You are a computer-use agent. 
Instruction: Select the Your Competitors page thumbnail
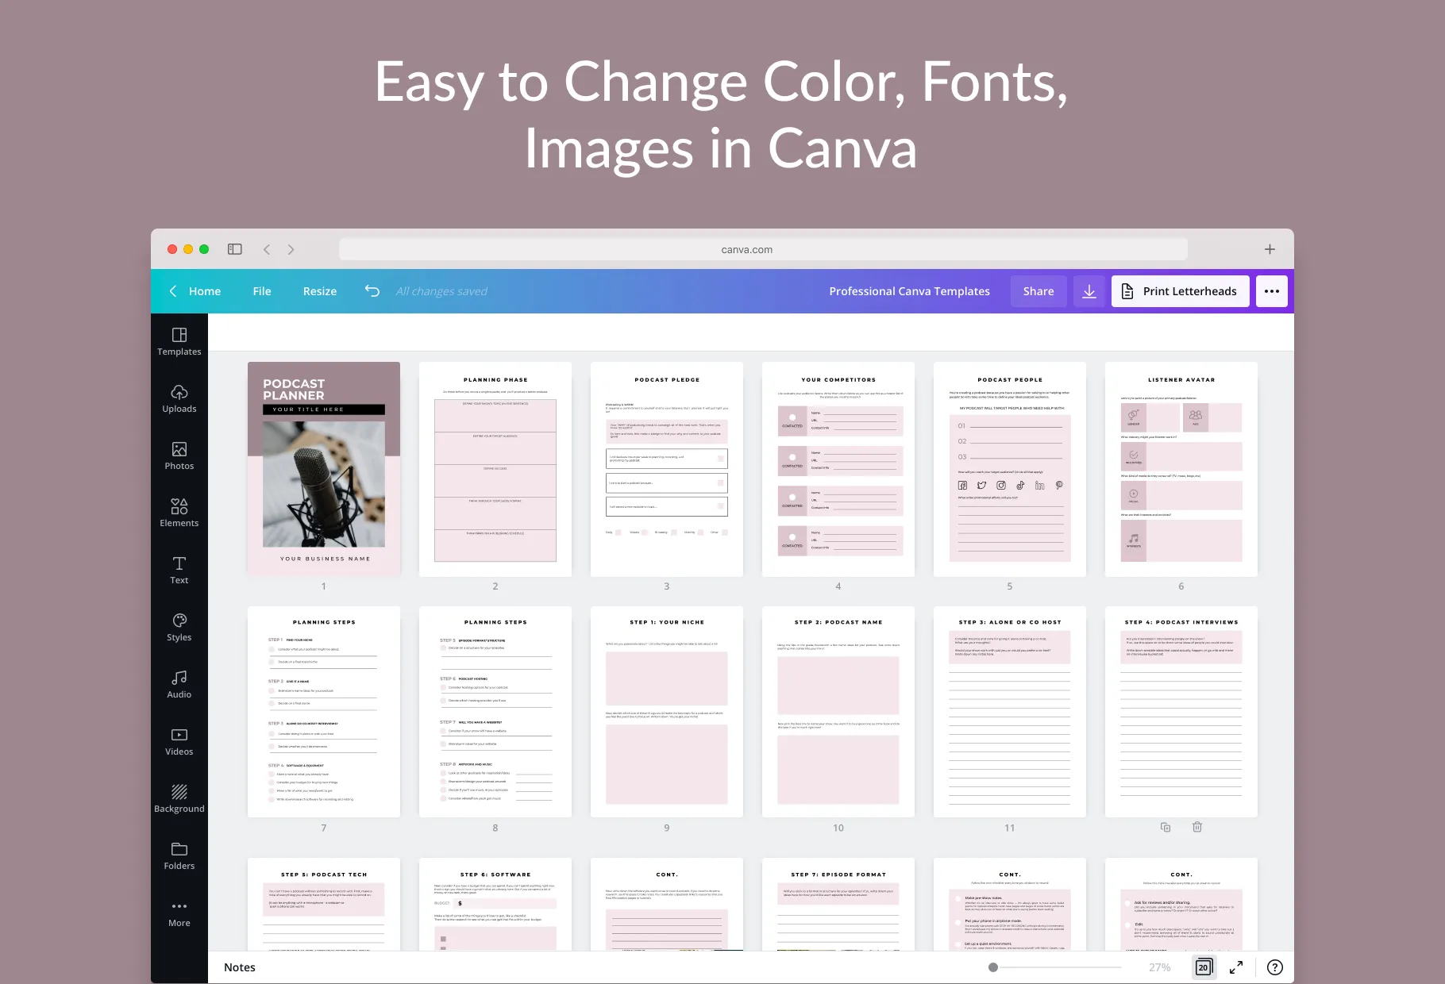pos(838,469)
